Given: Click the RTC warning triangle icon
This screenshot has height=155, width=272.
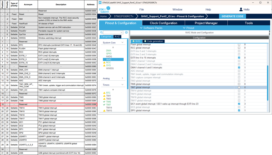Looking at the screenshot, I should 104,93.
